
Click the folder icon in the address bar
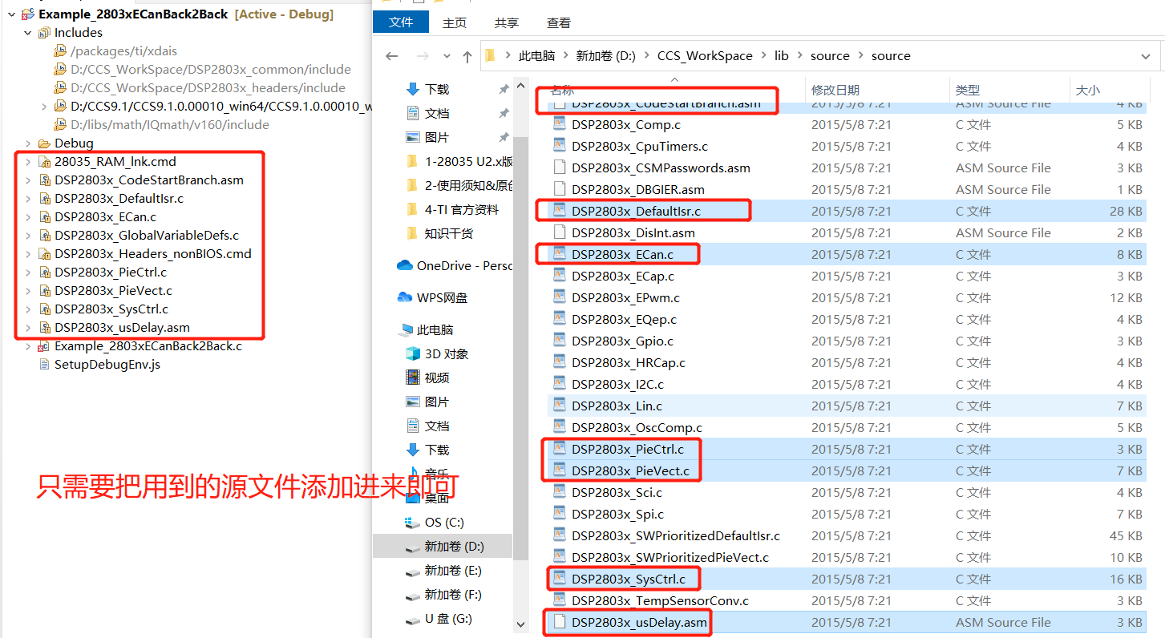tap(491, 55)
